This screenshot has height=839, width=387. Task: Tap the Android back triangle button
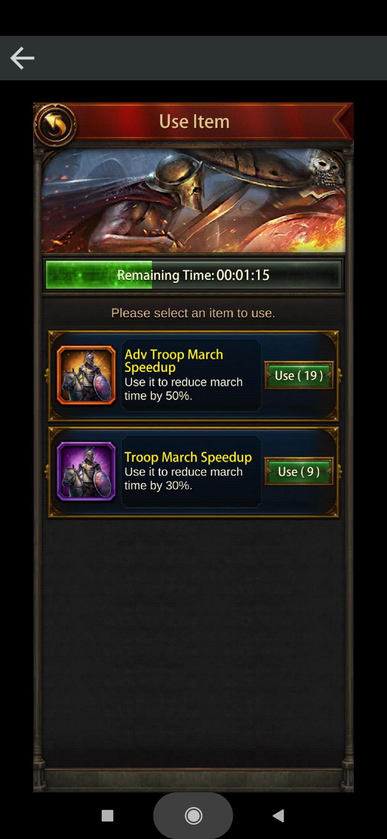[278, 816]
